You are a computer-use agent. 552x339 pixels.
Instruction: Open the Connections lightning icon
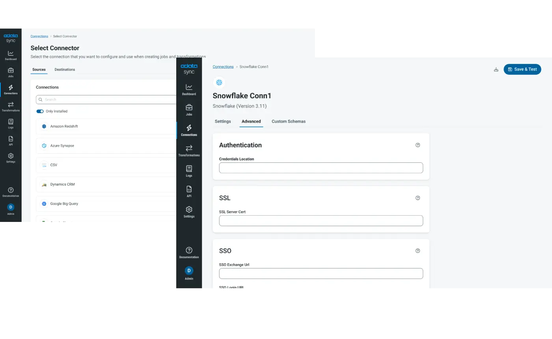pos(189,130)
